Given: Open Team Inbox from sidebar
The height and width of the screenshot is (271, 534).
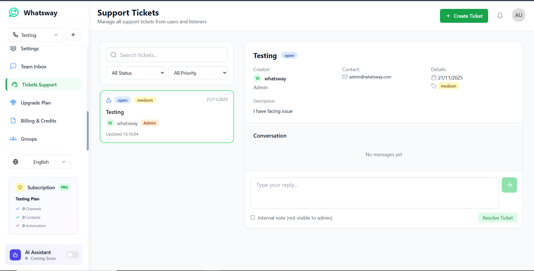Looking at the screenshot, I should (x=33, y=67).
